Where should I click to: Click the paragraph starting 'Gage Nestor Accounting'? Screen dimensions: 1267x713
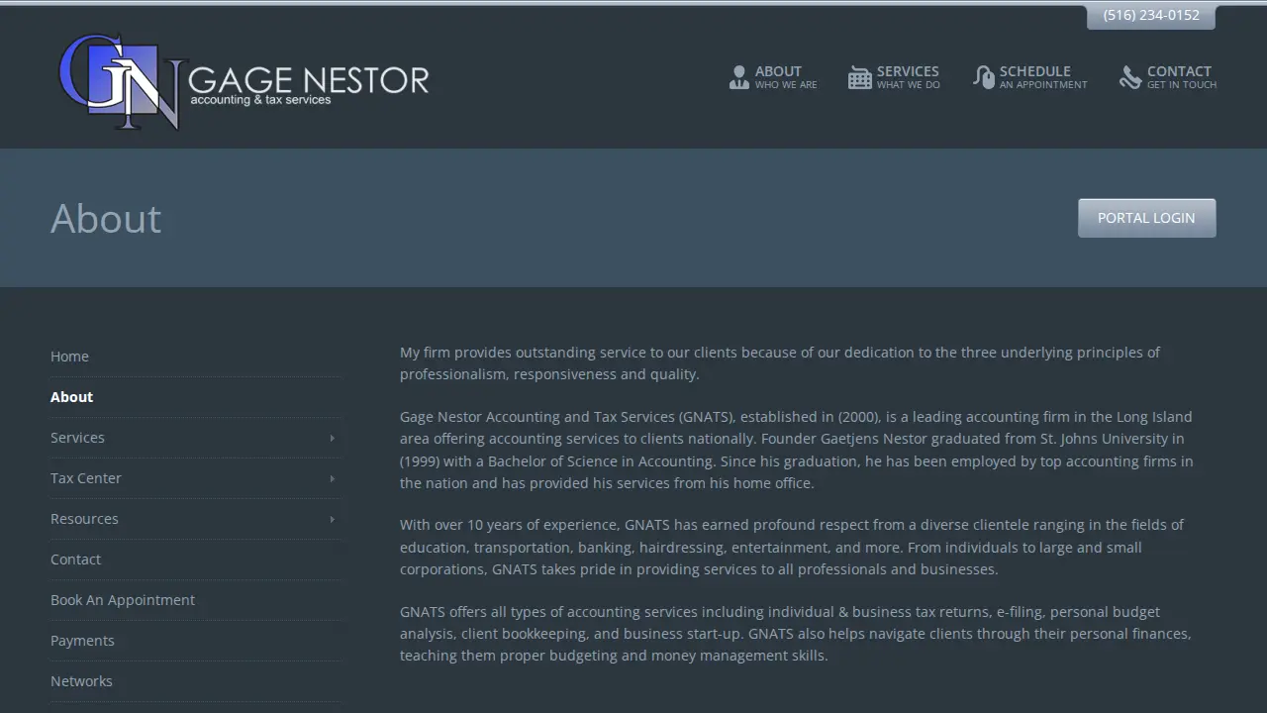[797, 450]
